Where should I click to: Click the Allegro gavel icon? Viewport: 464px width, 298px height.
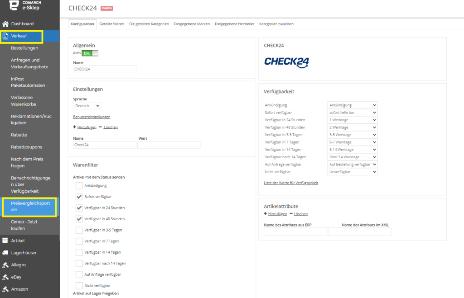5,265
